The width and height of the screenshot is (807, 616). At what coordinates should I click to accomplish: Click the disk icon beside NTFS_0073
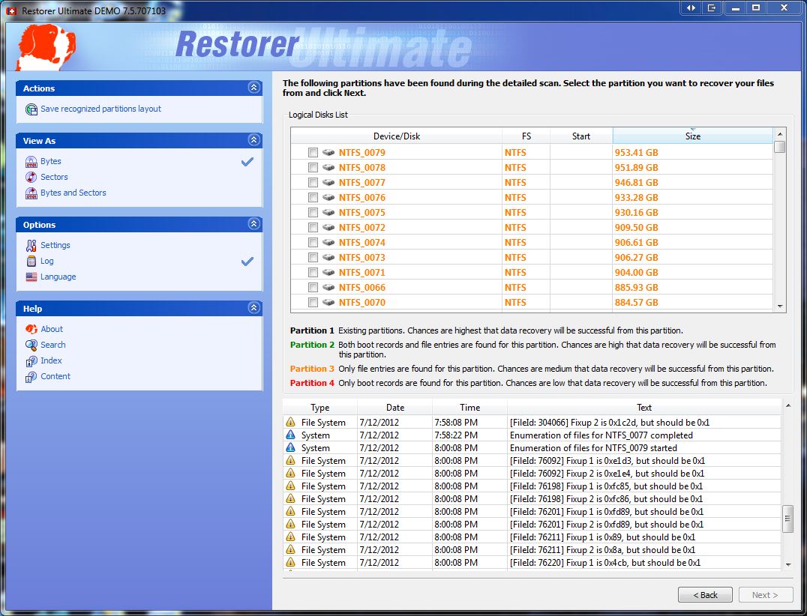click(328, 257)
